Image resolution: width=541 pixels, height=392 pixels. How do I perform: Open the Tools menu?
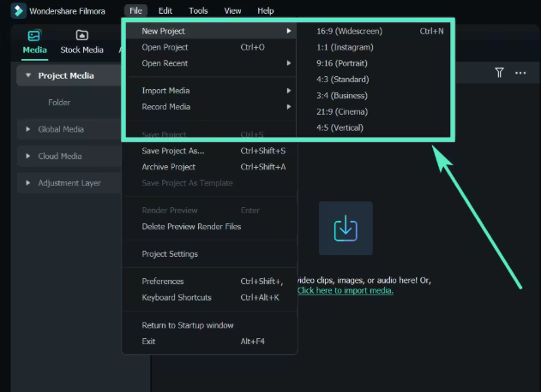point(198,10)
